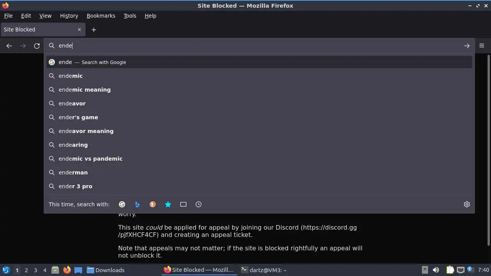Open a new tab with the plus button
This screenshot has width=491, height=276.
coord(94,30)
